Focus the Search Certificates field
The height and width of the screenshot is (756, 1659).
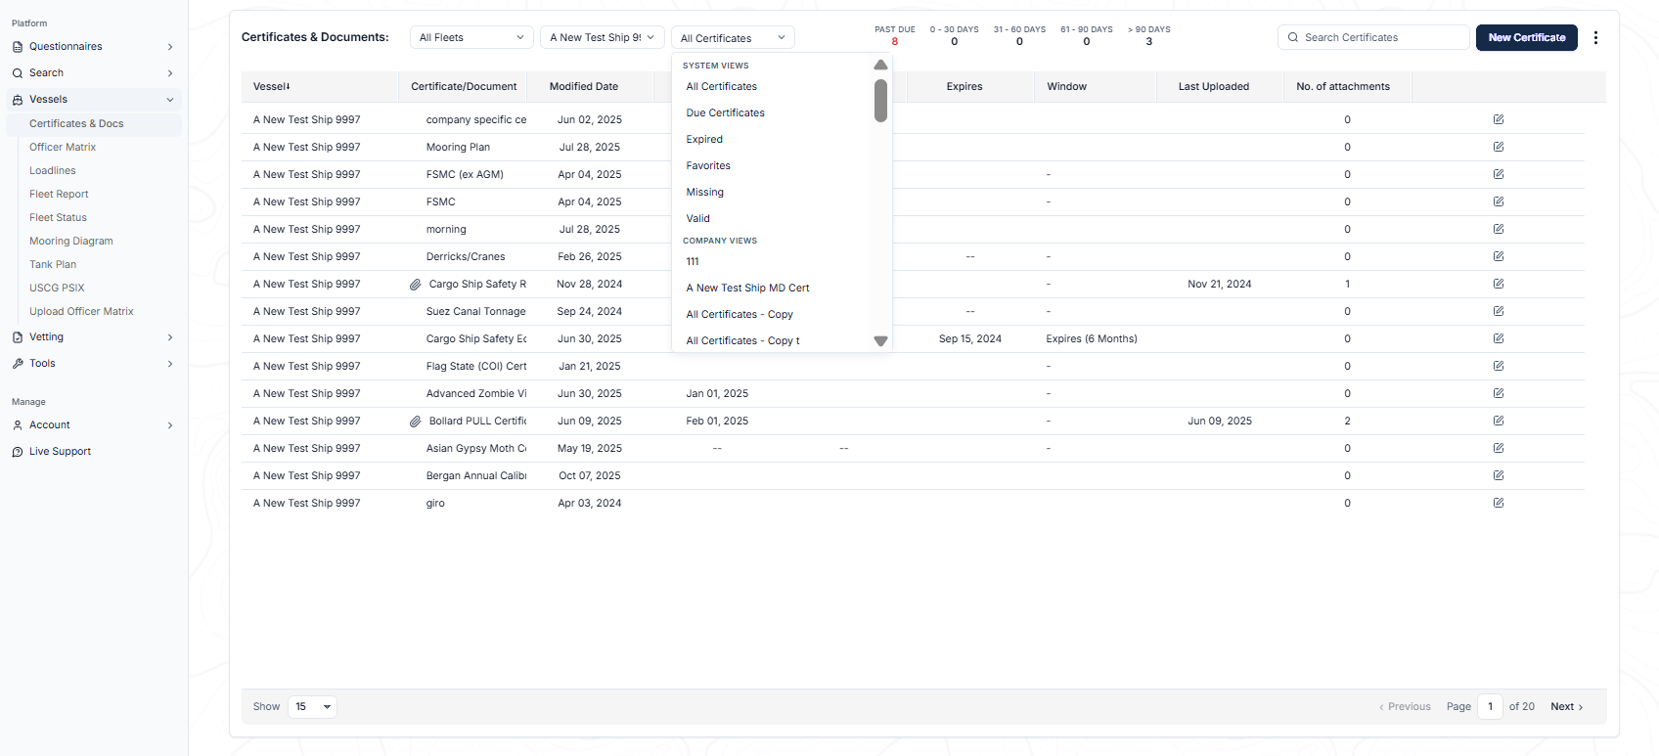(1373, 37)
